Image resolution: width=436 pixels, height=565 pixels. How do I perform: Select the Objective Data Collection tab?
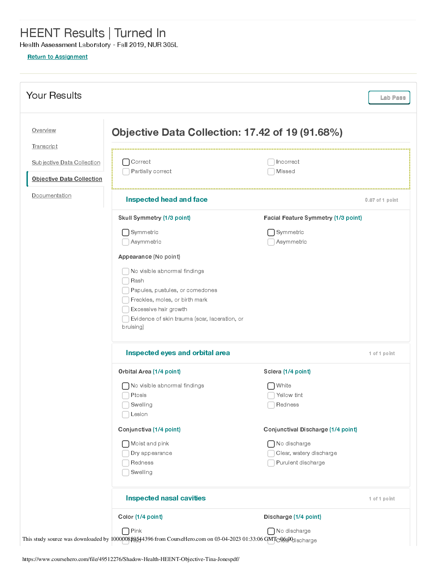67,179
